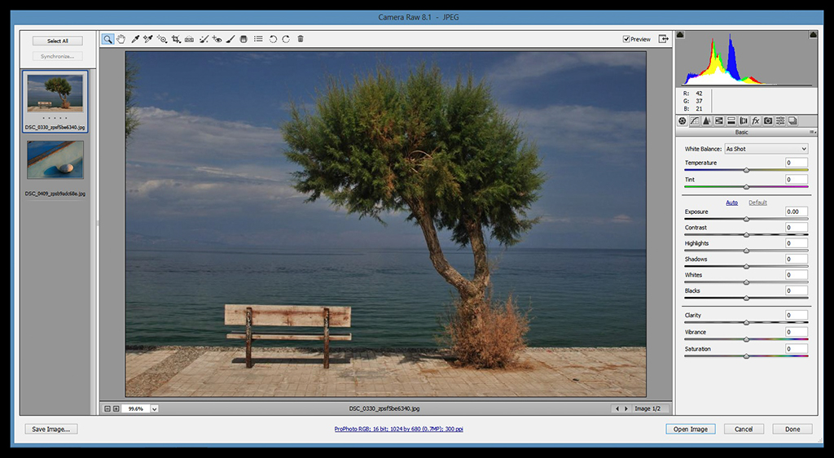Screen dimensions: 834x458
Task: Select the DSC_0409 boat thumbnail
Action: tap(55, 159)
